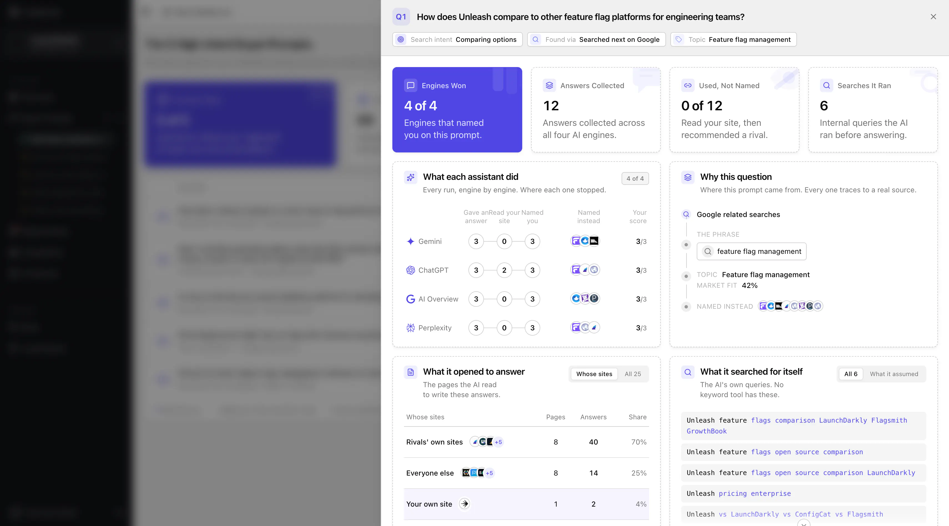
Task: Click the Google related searches magnifier icon
Action: click(x=686, y=214)
